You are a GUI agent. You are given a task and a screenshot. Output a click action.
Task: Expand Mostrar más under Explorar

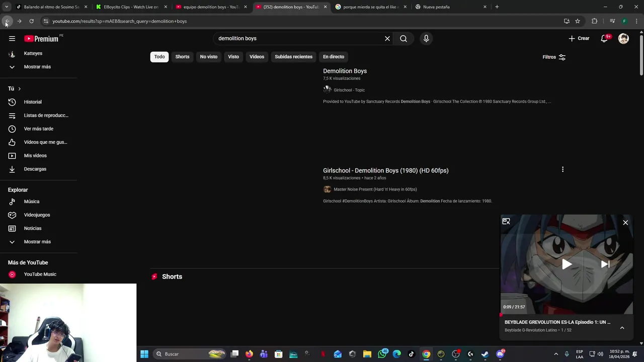(38, 242)
